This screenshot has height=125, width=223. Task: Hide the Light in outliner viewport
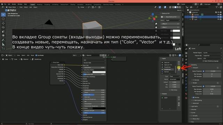pos(218,19)
